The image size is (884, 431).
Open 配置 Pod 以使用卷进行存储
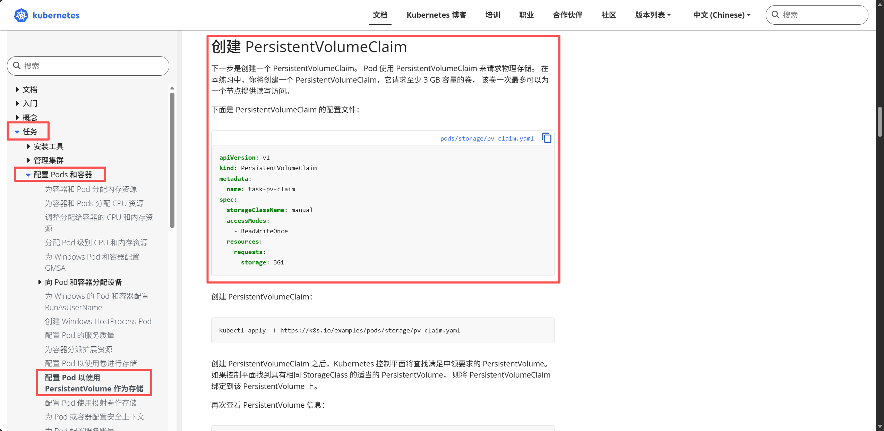pyautogui.click(x=91, y=363)
